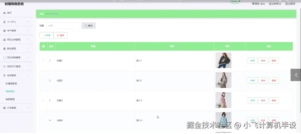Click the product image in row 标题3
The height and width of the screenshot is (134, 301).
tap(223, 100)
